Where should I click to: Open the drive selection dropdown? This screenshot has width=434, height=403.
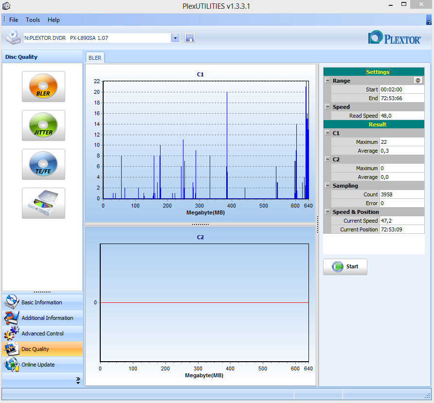click(x=175, y=38)
